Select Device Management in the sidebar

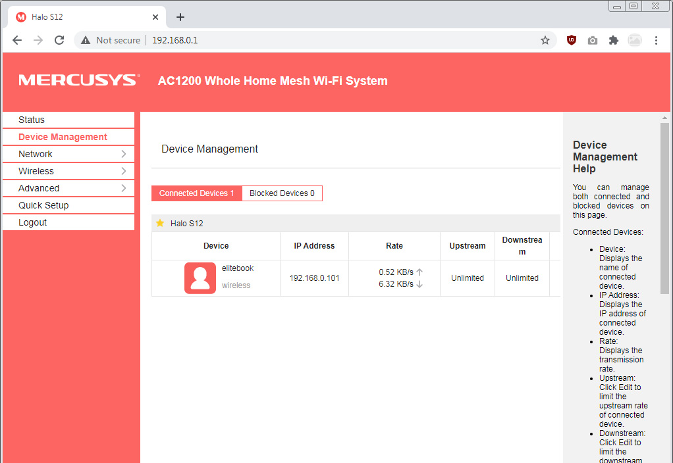[x=68, y=137]
